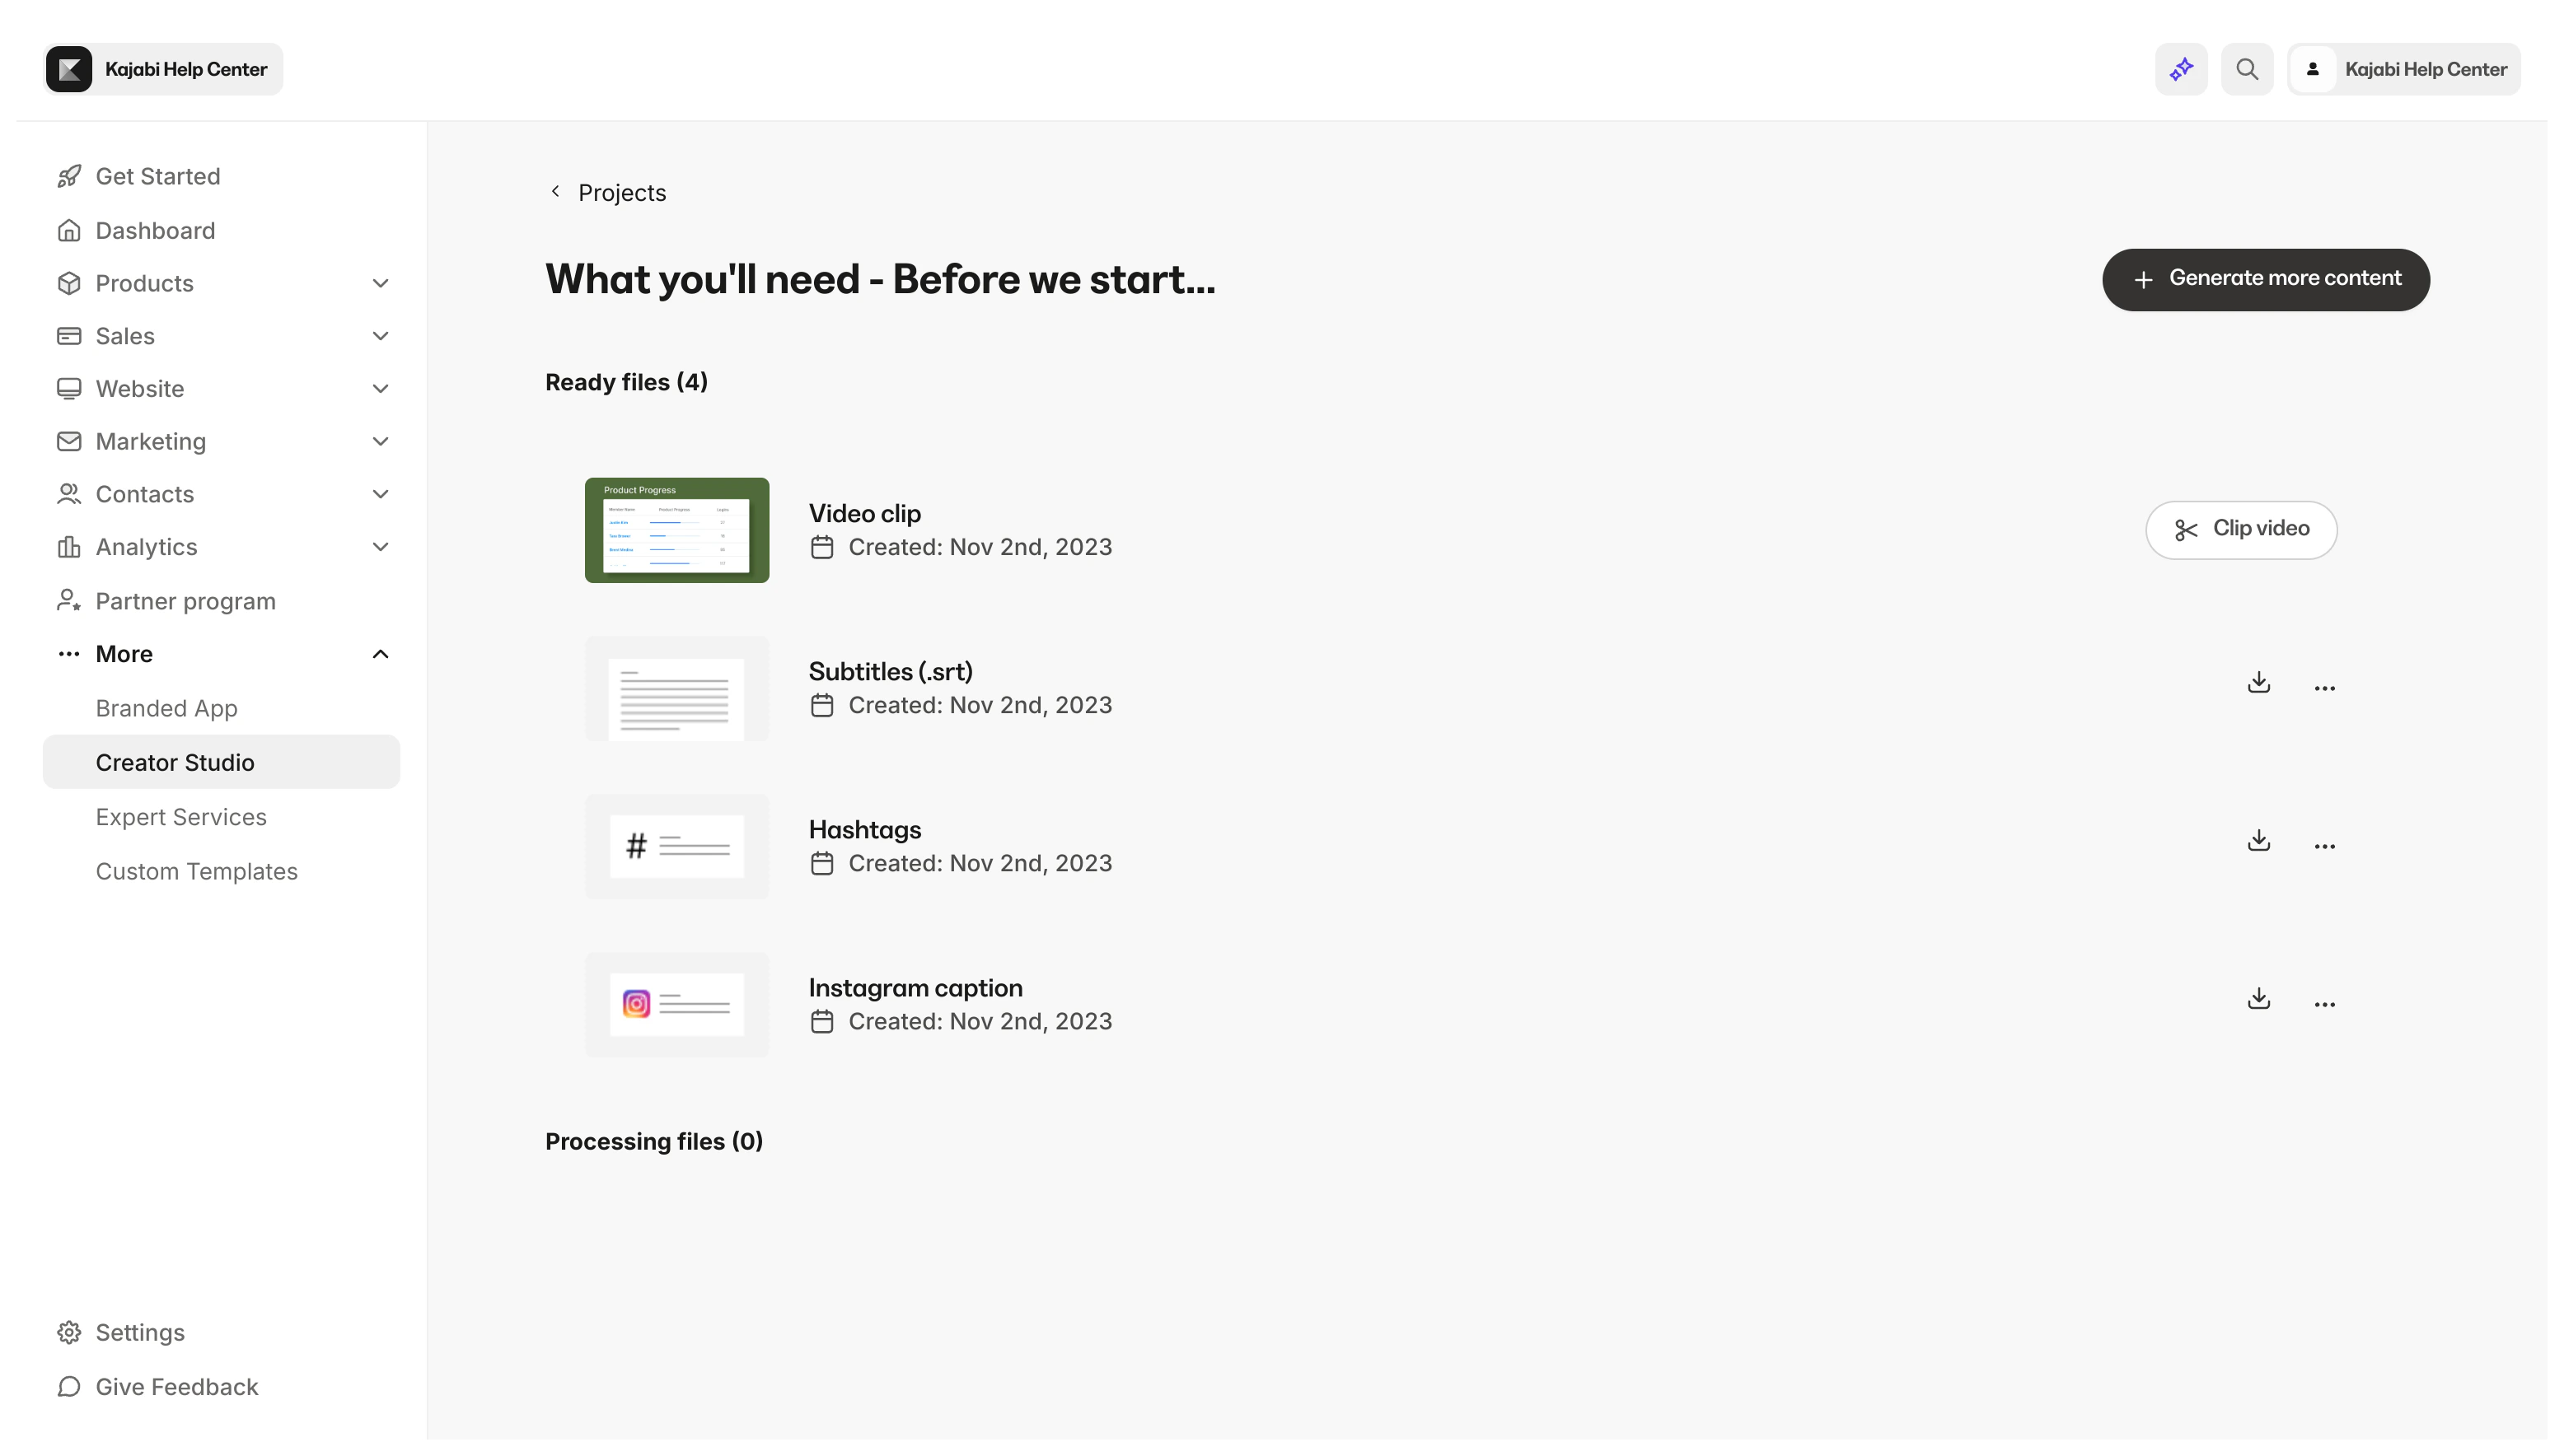The image size is (2564, 1456).
Task: Collapse the More section
Action: point(380,653)
